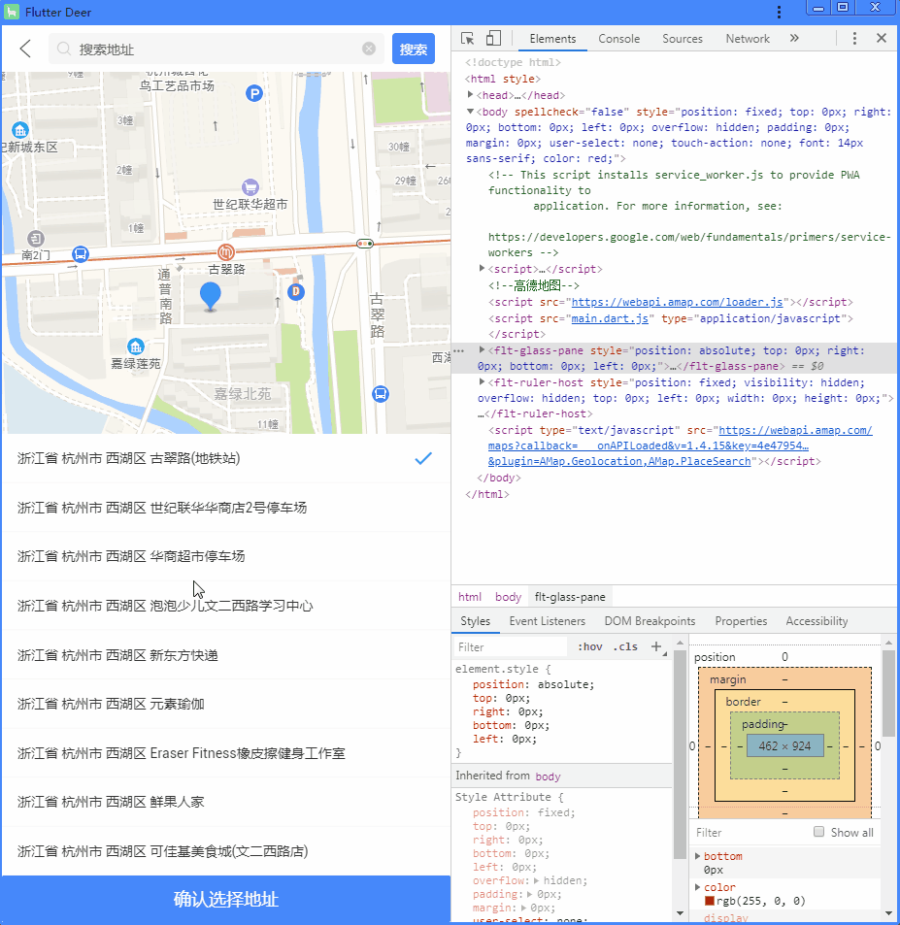Enable the Show all checkbox in Computed pane
The width and height of the screenshot is (900, 925).
[817, 832]
